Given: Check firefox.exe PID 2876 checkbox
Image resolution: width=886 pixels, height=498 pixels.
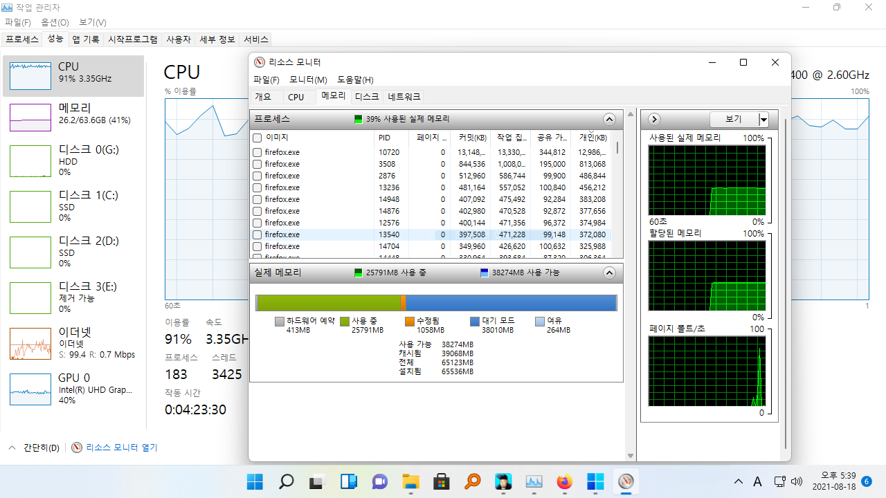Looking at the screenshot, I should point(257,176).
